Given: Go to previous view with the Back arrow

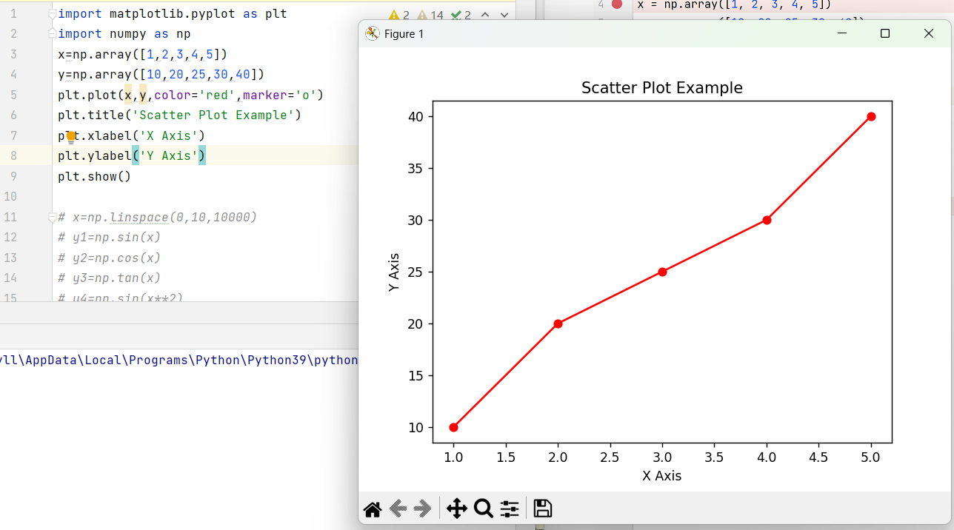Looking at the screenshot, I should pyautogui.click(x=397, y=509).
